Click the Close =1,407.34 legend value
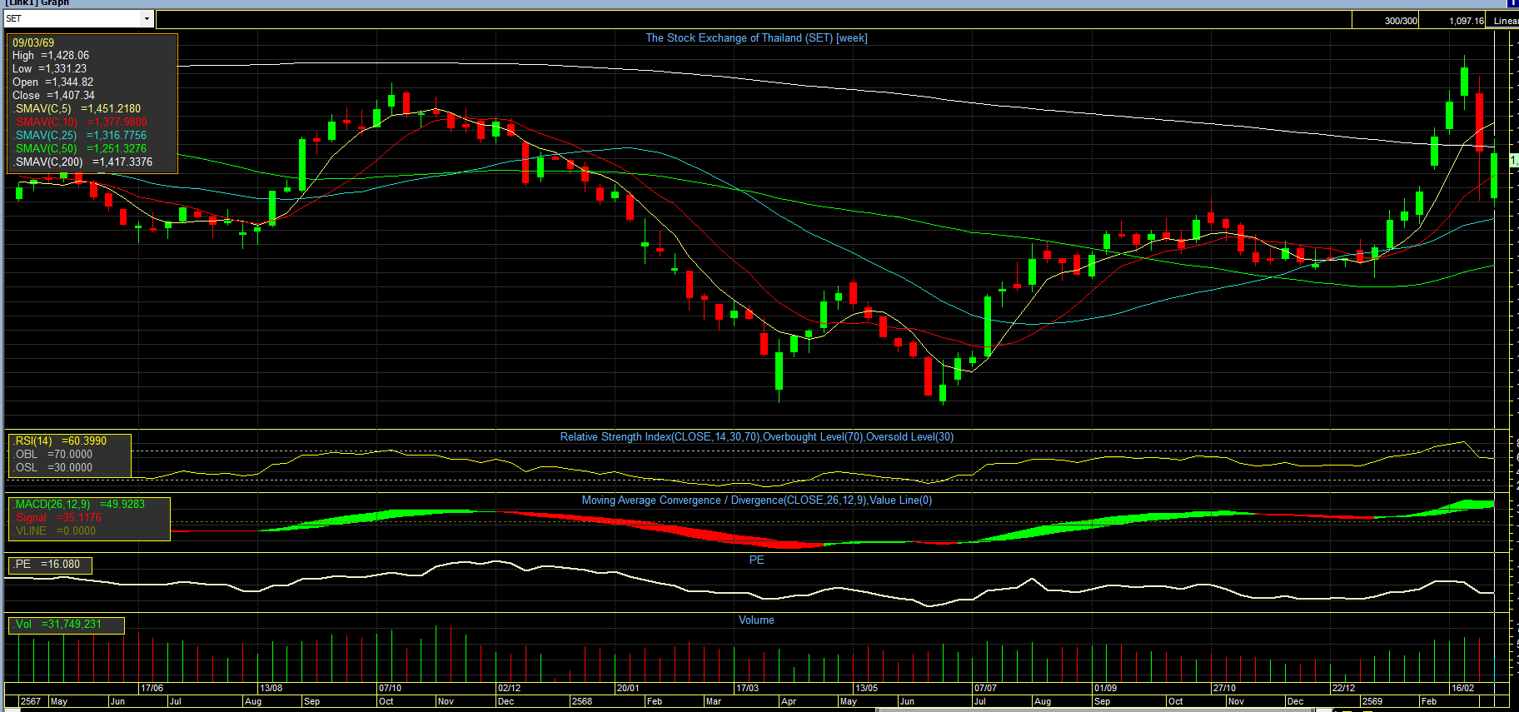Screen dimensions: 1519x712 coord(53,96)
